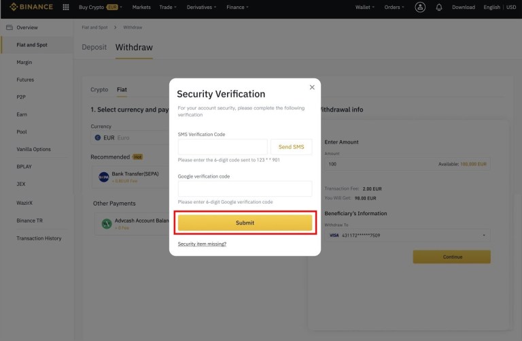Click the Continue button
522x341 pixels.
(x=452, y=257)
